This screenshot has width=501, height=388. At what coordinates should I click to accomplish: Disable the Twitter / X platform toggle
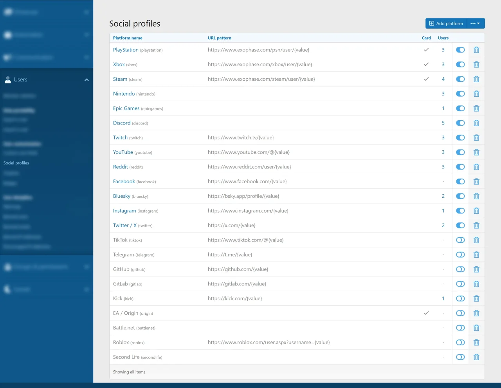point(460,226)
